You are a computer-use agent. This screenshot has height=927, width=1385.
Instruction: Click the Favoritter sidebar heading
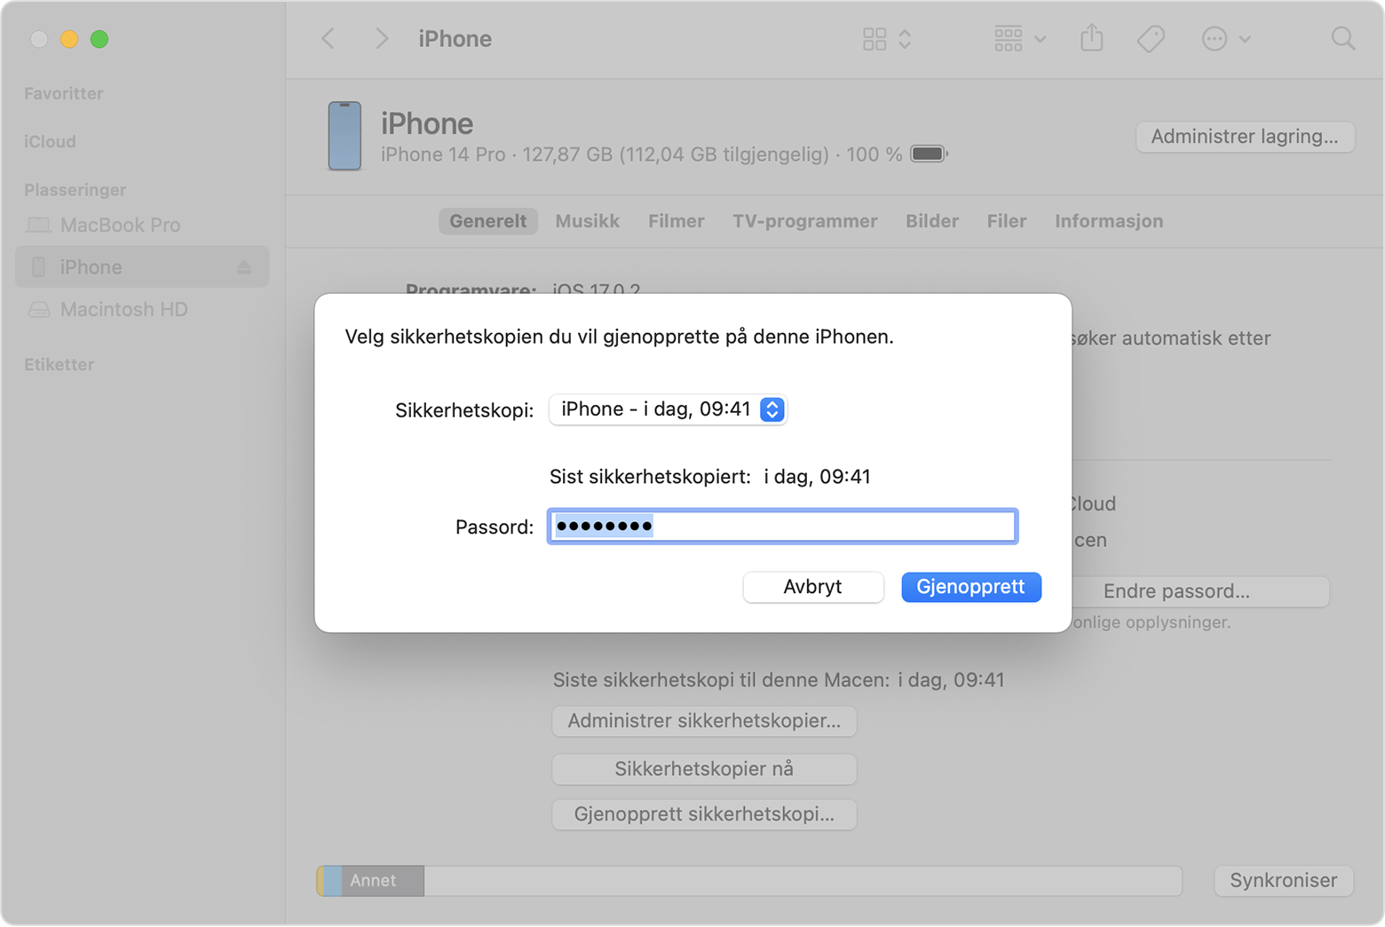click(63, 94)
